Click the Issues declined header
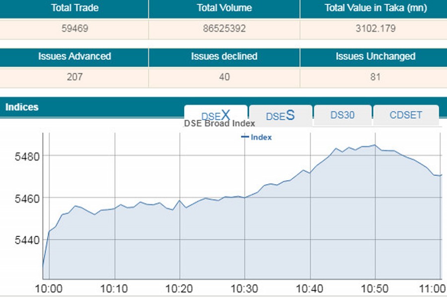Screen dimensions: 447x298 pos(224,57)
